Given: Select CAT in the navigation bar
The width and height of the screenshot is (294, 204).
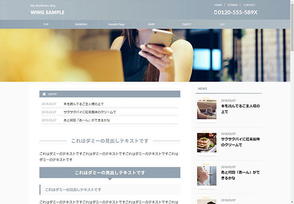Looking at the screenshot, I should point(222,24).
